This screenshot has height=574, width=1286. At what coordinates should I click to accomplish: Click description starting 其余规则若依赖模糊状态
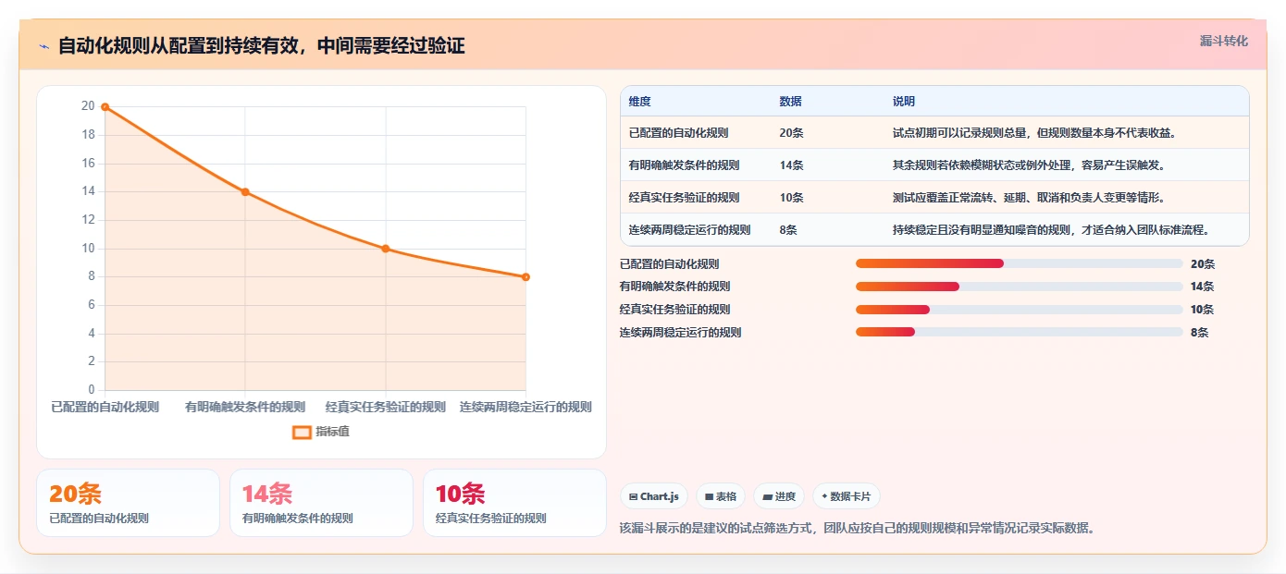pos(1028,165)
